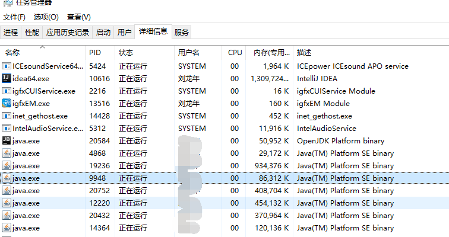Click the igfxCUIService.exe process icon
449x237 pixels.
pyautogui.click(x=7, y=91)
